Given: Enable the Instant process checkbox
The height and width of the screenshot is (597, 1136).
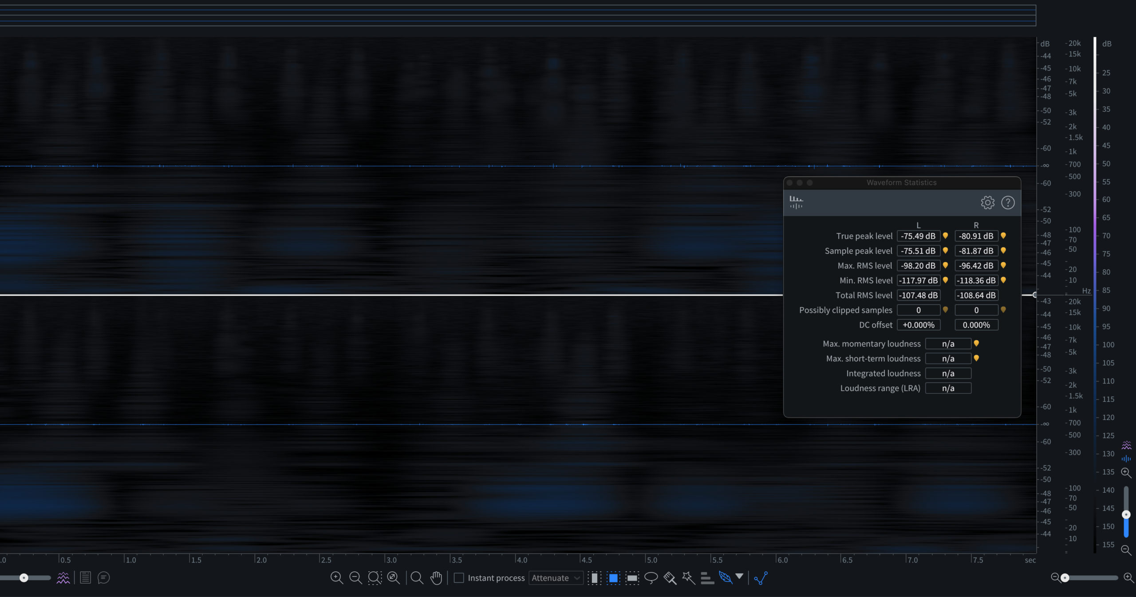Looking at the screenshot, I should [x=459, y=577].
